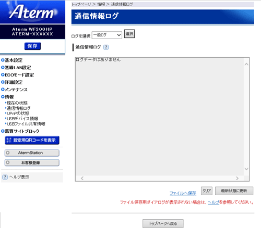Click the Aterm logo banner
The height and width of the screenshot is (228, 261).
32,12
